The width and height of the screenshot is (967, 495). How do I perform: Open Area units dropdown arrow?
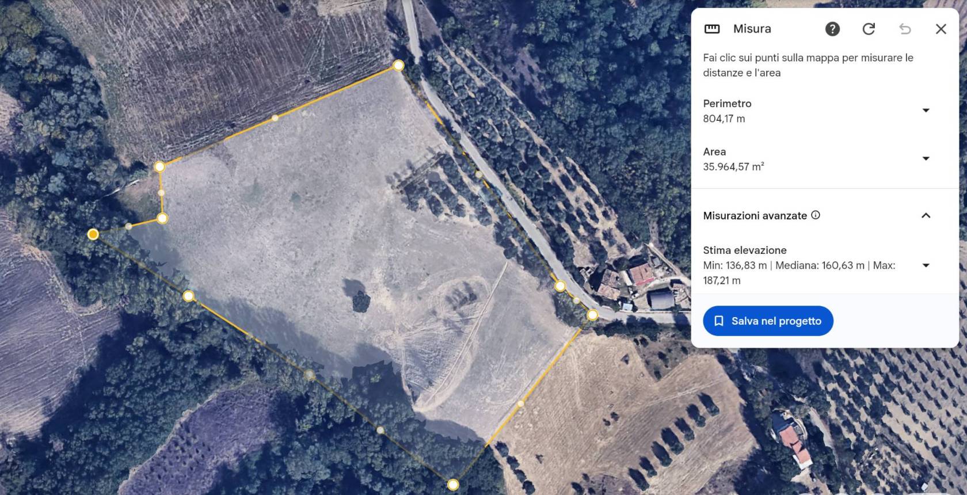click(x=926, y=158)
